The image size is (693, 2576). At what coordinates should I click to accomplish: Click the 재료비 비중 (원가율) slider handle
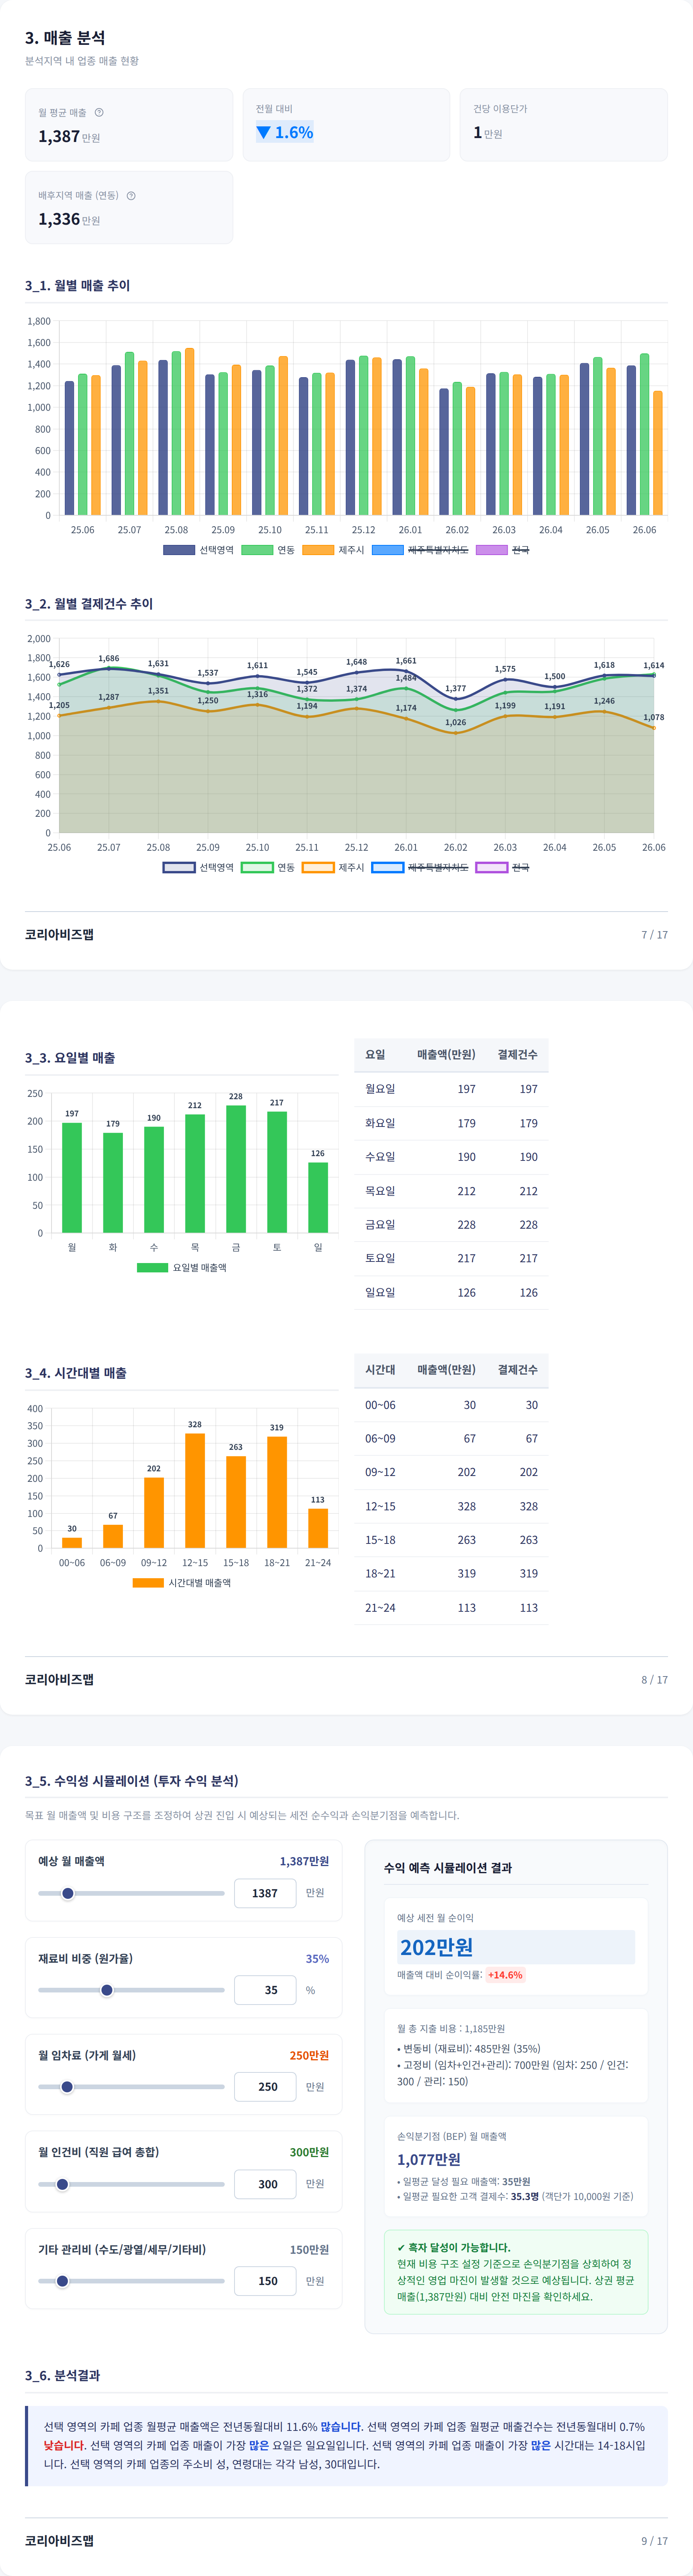click(107, 1990)
